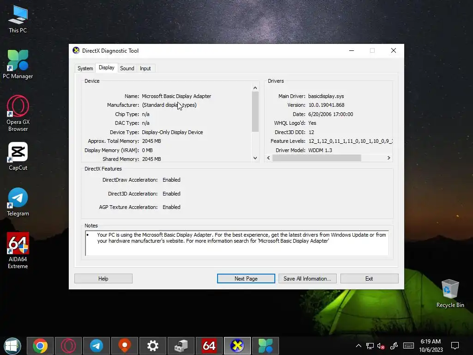Open Google Chrome from the taskbar

click(x=40, y=346)
